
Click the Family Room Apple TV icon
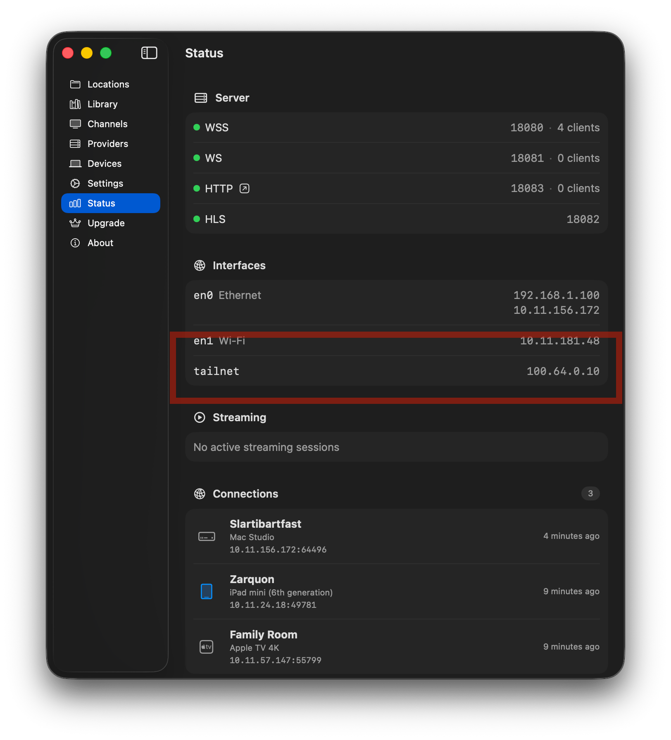[x=207, y=647]
